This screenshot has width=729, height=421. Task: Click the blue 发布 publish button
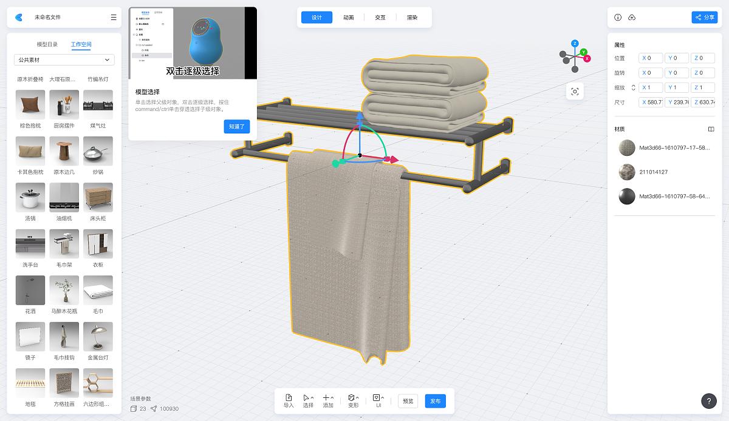[436, 401]
